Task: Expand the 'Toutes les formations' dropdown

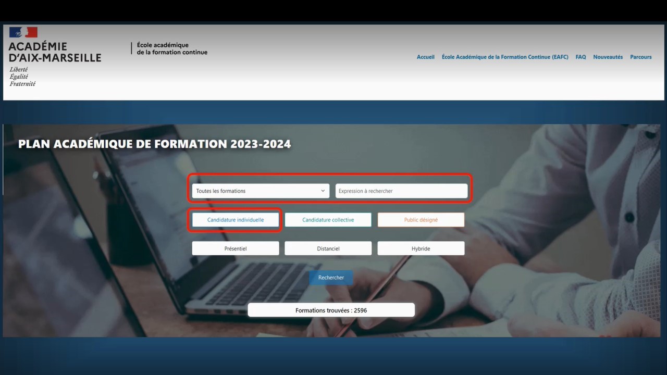Action: coord(261,191)
